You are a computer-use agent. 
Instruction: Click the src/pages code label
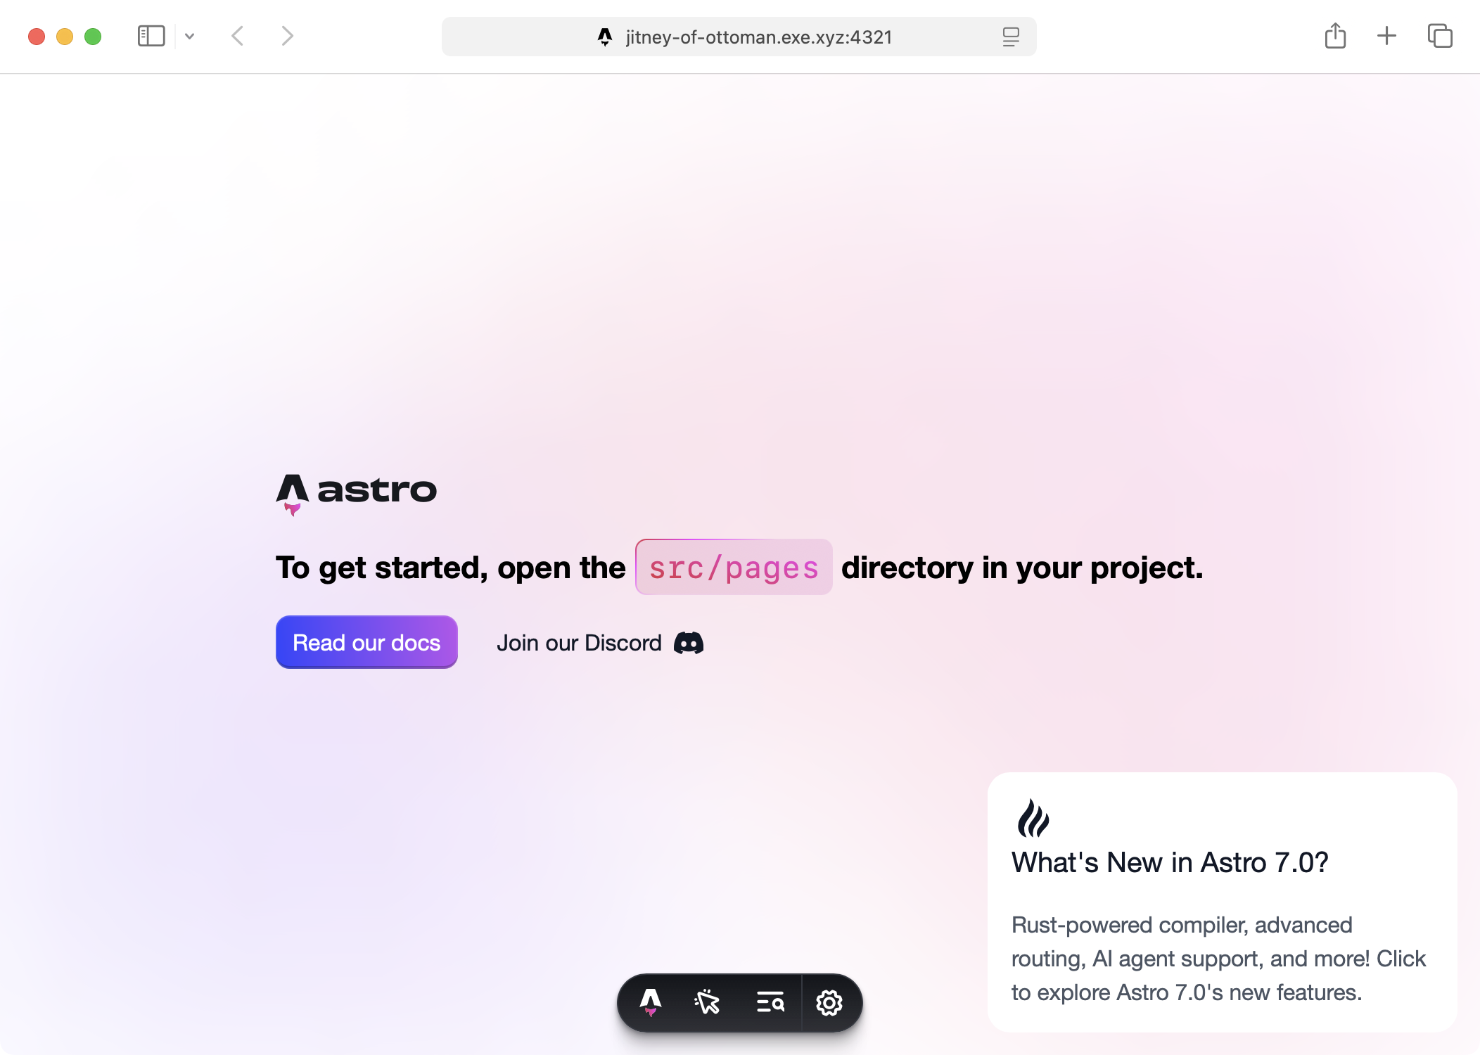point(734,567)
